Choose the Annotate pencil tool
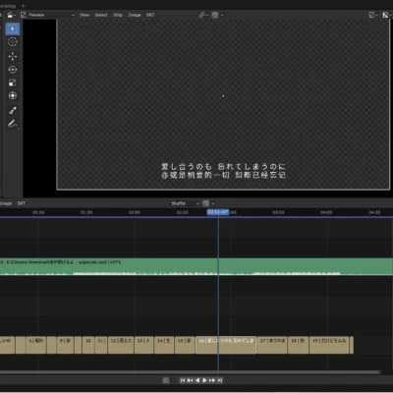This screenshot has width=393, height=393. point(13,124)
